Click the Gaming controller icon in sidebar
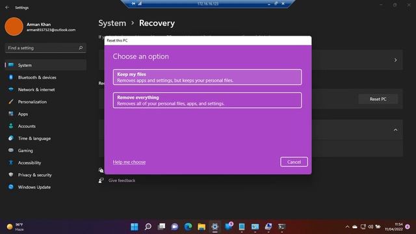The height and width of the screenshot is (234, 416). click(11, 150)
